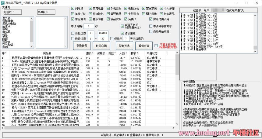Click the 登录帐号 button
Image resolution: width=262 pixels, height=139 pixels.
(x=82, y=46)
